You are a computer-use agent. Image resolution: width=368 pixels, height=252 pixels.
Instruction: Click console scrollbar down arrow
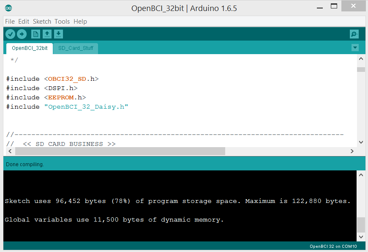(x=361, y=237)
